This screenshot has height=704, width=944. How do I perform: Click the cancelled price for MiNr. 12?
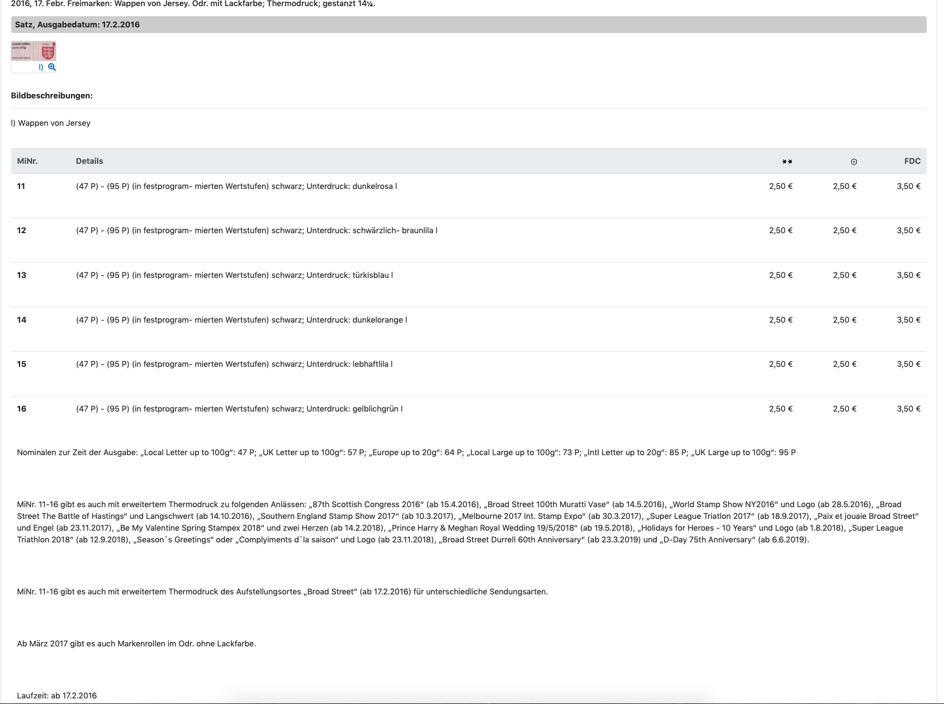tap(844, 230)
